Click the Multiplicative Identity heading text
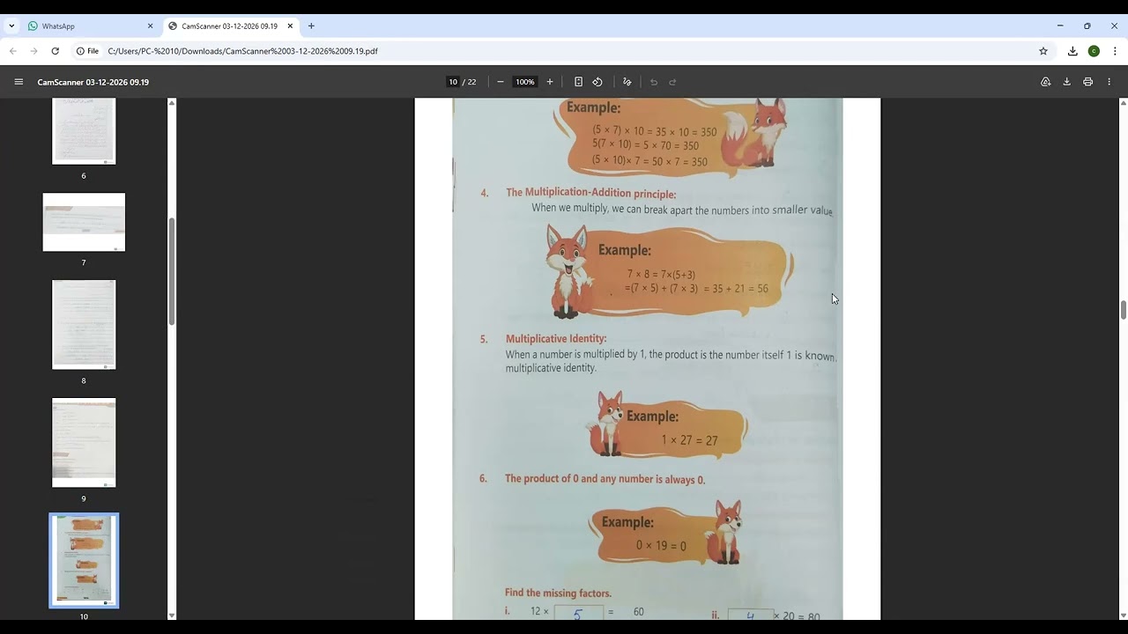This screenshot has width=1128, height=634. [x=556, y=338]
